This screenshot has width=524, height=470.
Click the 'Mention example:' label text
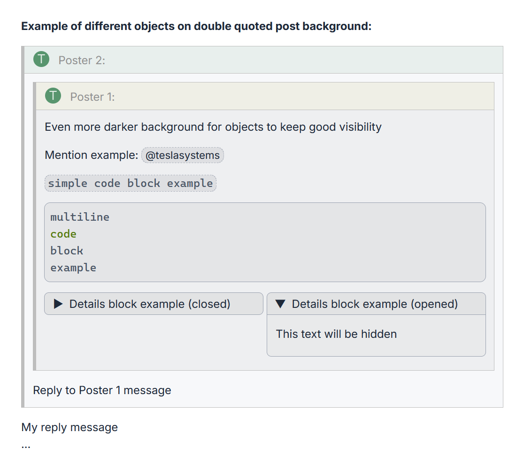coord(92,155)
